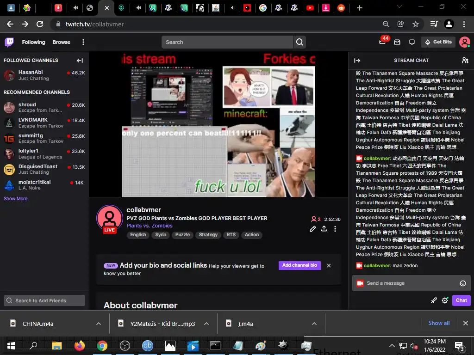Image resolution: width=474 pixels, height=355 pixels.
Task: Open Chrome three-dot menu
Action: click(464, 24)
